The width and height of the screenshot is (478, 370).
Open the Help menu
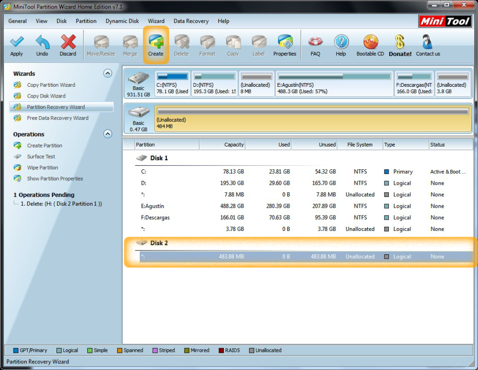coord(223,21)
